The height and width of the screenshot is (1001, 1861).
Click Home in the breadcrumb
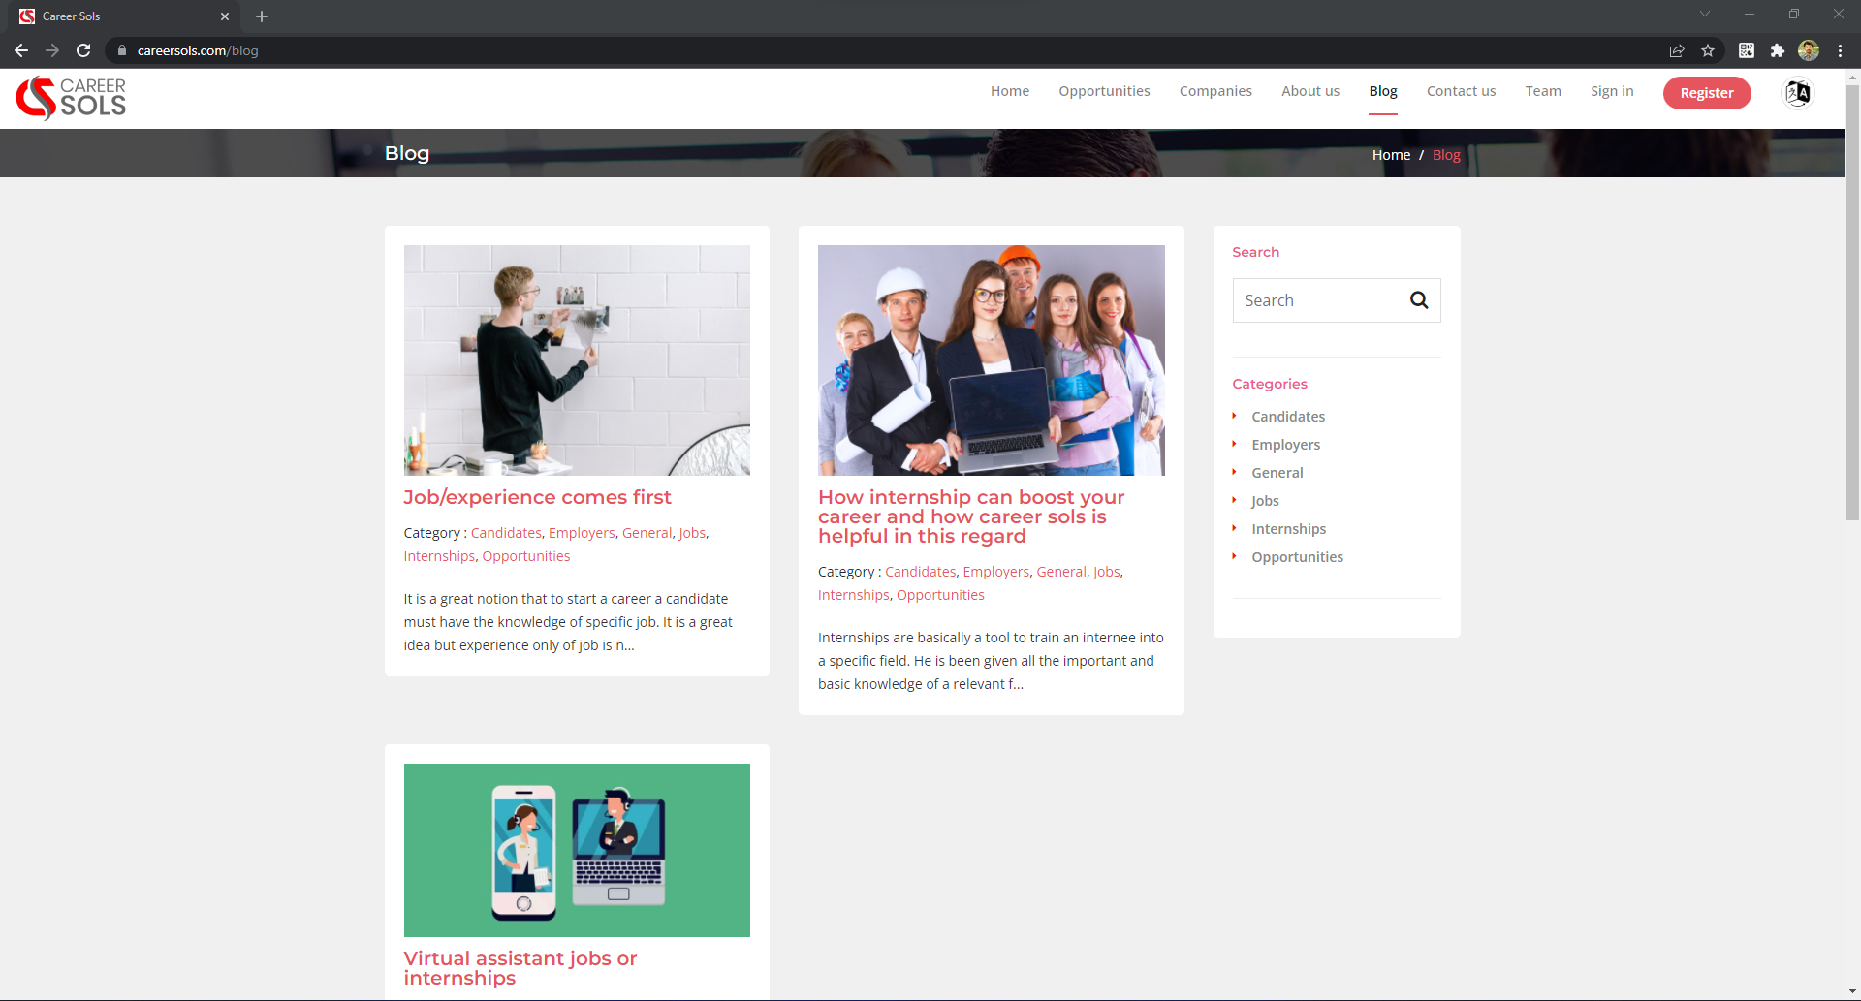1391,155
